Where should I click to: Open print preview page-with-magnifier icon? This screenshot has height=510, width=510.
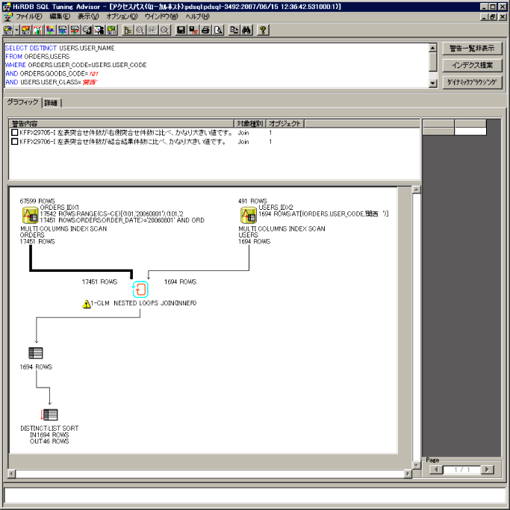point(218,31)
